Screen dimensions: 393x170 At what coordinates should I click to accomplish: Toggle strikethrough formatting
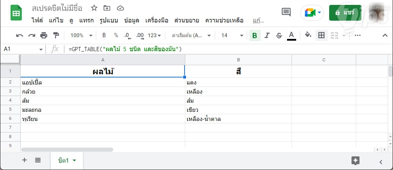(279, 35)
